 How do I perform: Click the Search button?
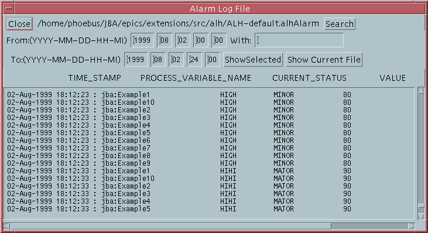click(x=339, y=24)
